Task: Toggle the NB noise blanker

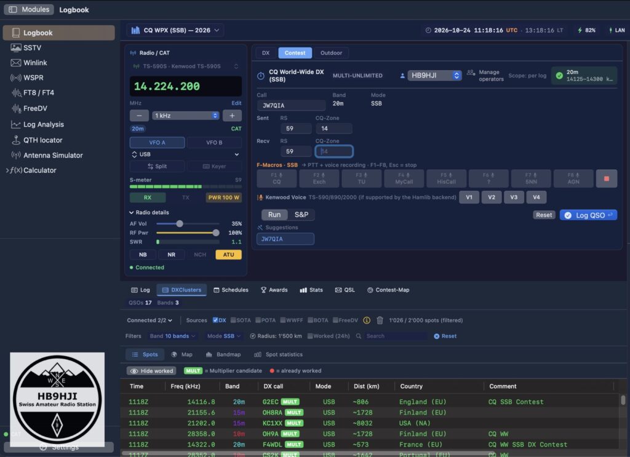Action: click(x=143, y=255)
